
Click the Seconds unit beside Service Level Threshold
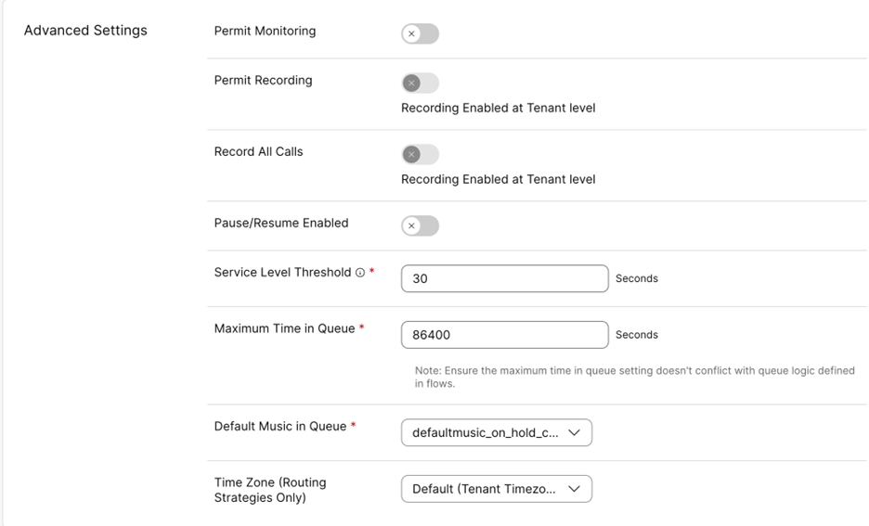tap(637, 278)
